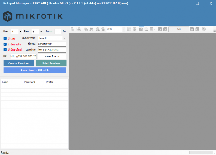Toggle the ตัวเลข (numbers) checkbox
The image size is (216, 155).
[5, 38]
